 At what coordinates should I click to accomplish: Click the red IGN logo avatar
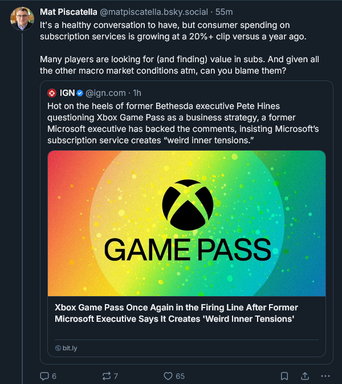[52, 93]
